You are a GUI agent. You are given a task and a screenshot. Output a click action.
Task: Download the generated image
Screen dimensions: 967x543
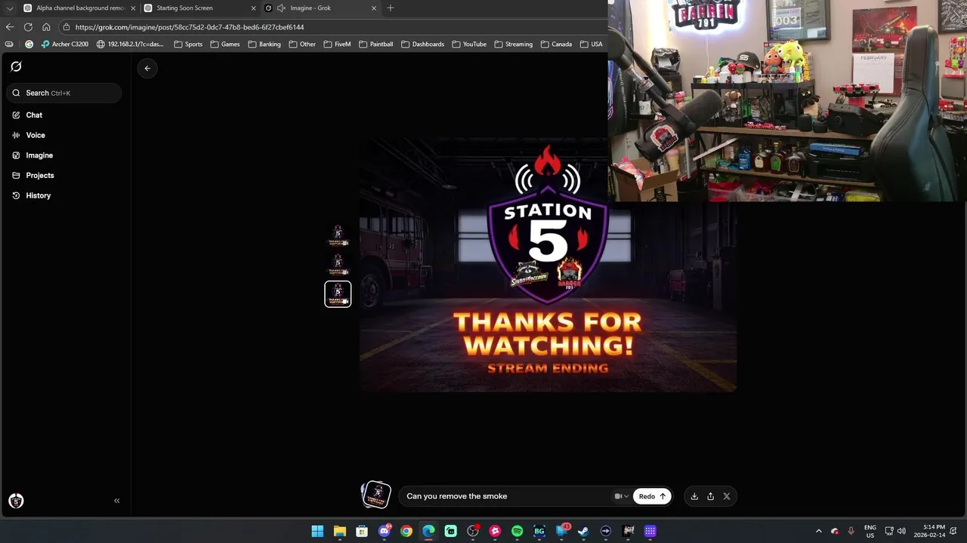pyautogui.click(x=694, y=496)
